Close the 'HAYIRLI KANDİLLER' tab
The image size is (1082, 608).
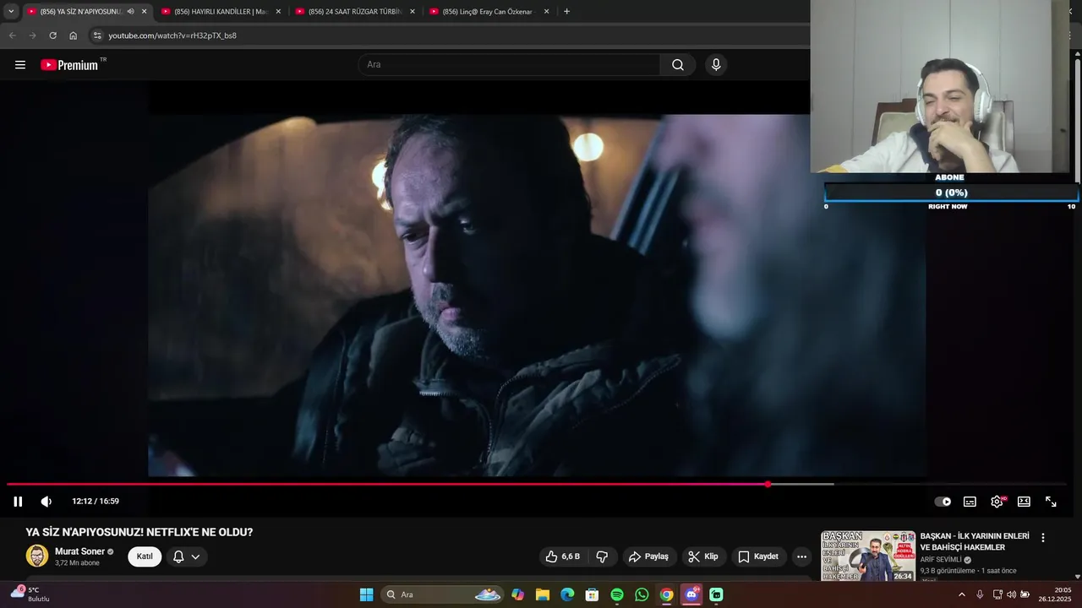coord(278,12)
